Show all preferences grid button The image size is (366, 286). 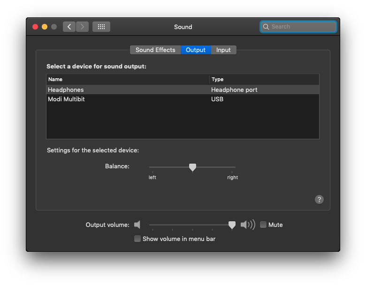[101, 27]
